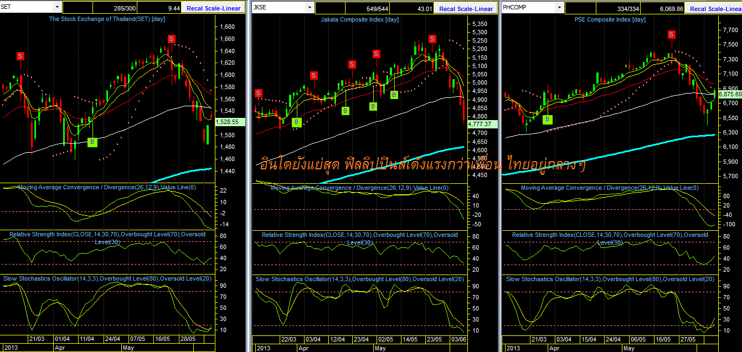The height and width of the screenshot is (352, 742).
Task: Select the Relative Strength Index label in JKSE panel
Action: pos(360,239)
